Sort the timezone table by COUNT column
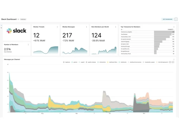 click(x=171, y=29)
